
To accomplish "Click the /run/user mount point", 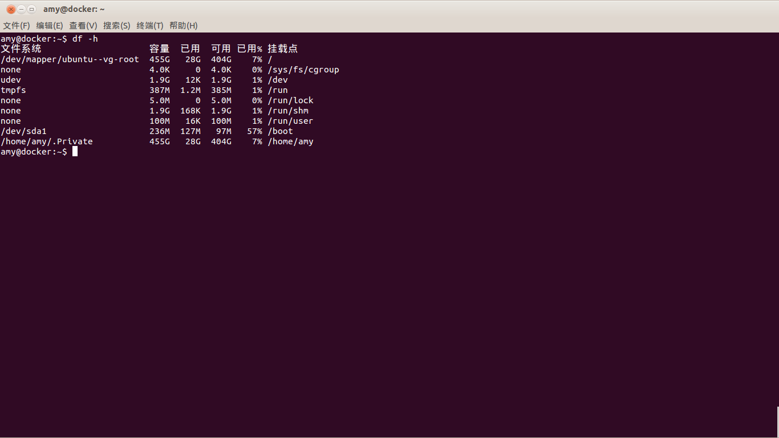I will (x=291, y=121).
